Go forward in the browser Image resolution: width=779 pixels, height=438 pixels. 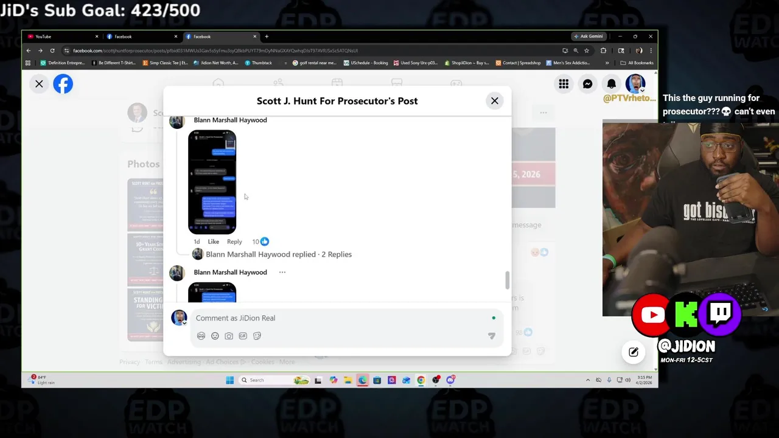pyautogui.click(x=40, y=50)
